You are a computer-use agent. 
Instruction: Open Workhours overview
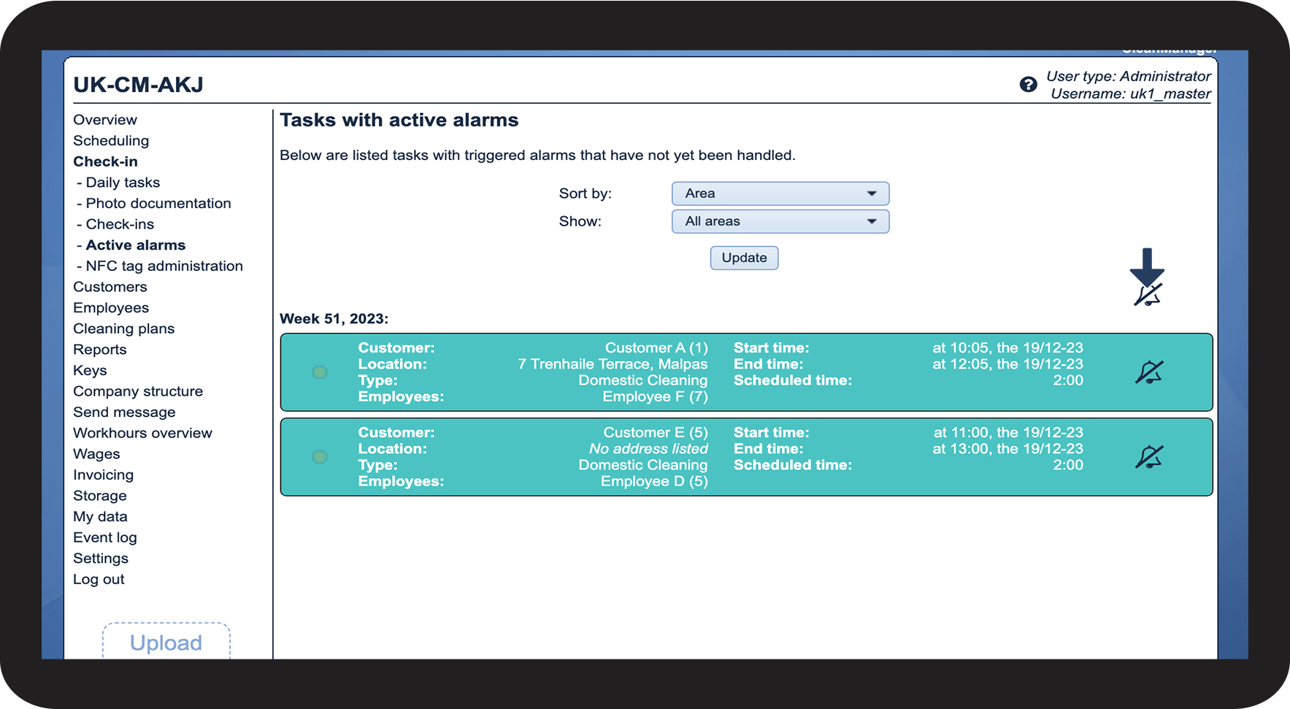142,433
